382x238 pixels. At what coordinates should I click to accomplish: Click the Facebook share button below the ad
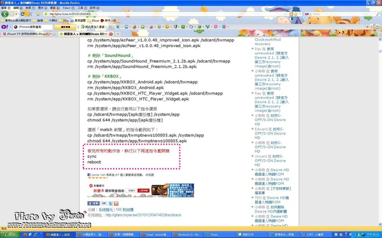(94, 203)
